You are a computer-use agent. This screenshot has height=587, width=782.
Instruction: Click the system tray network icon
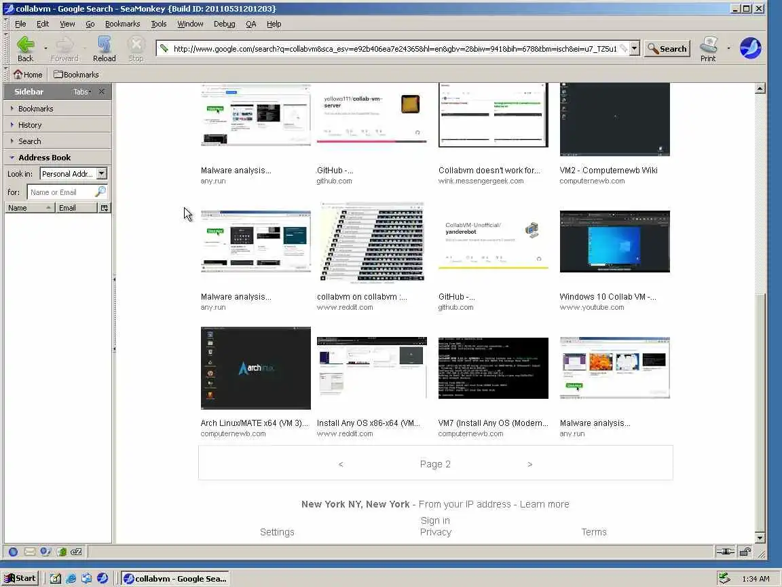click(x=724, y=579)
